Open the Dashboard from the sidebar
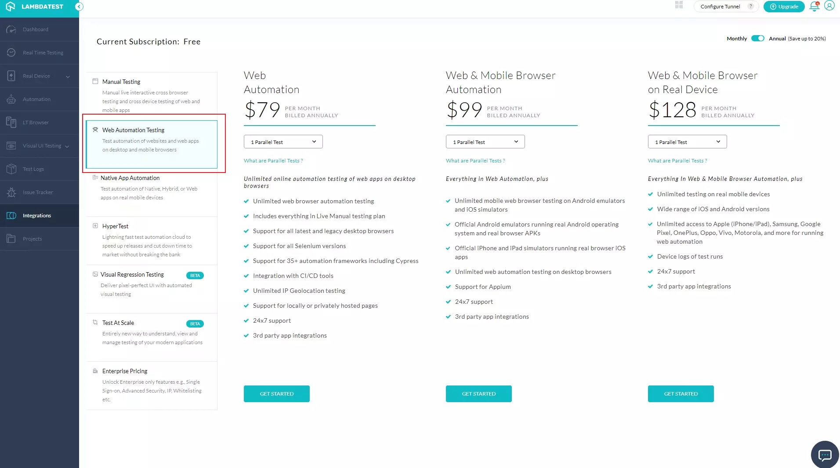 click(x=35, y=29)
